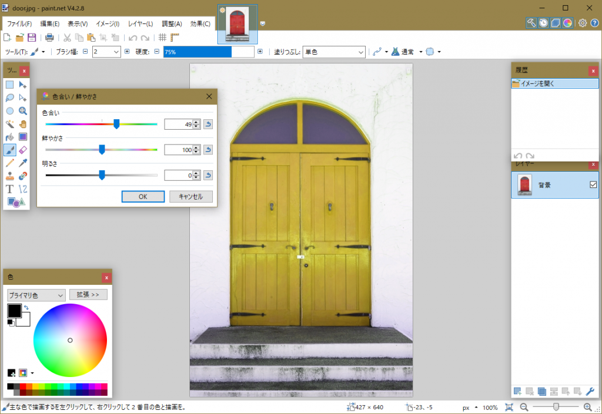Expand the 塗りつぶし 単色 dropdown
The image size is (602, 414).
click(x=334, y=52)
